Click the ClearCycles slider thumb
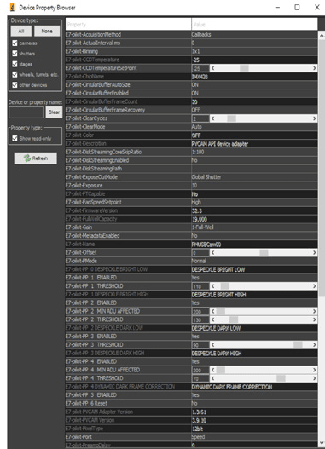 pos(231,118)
